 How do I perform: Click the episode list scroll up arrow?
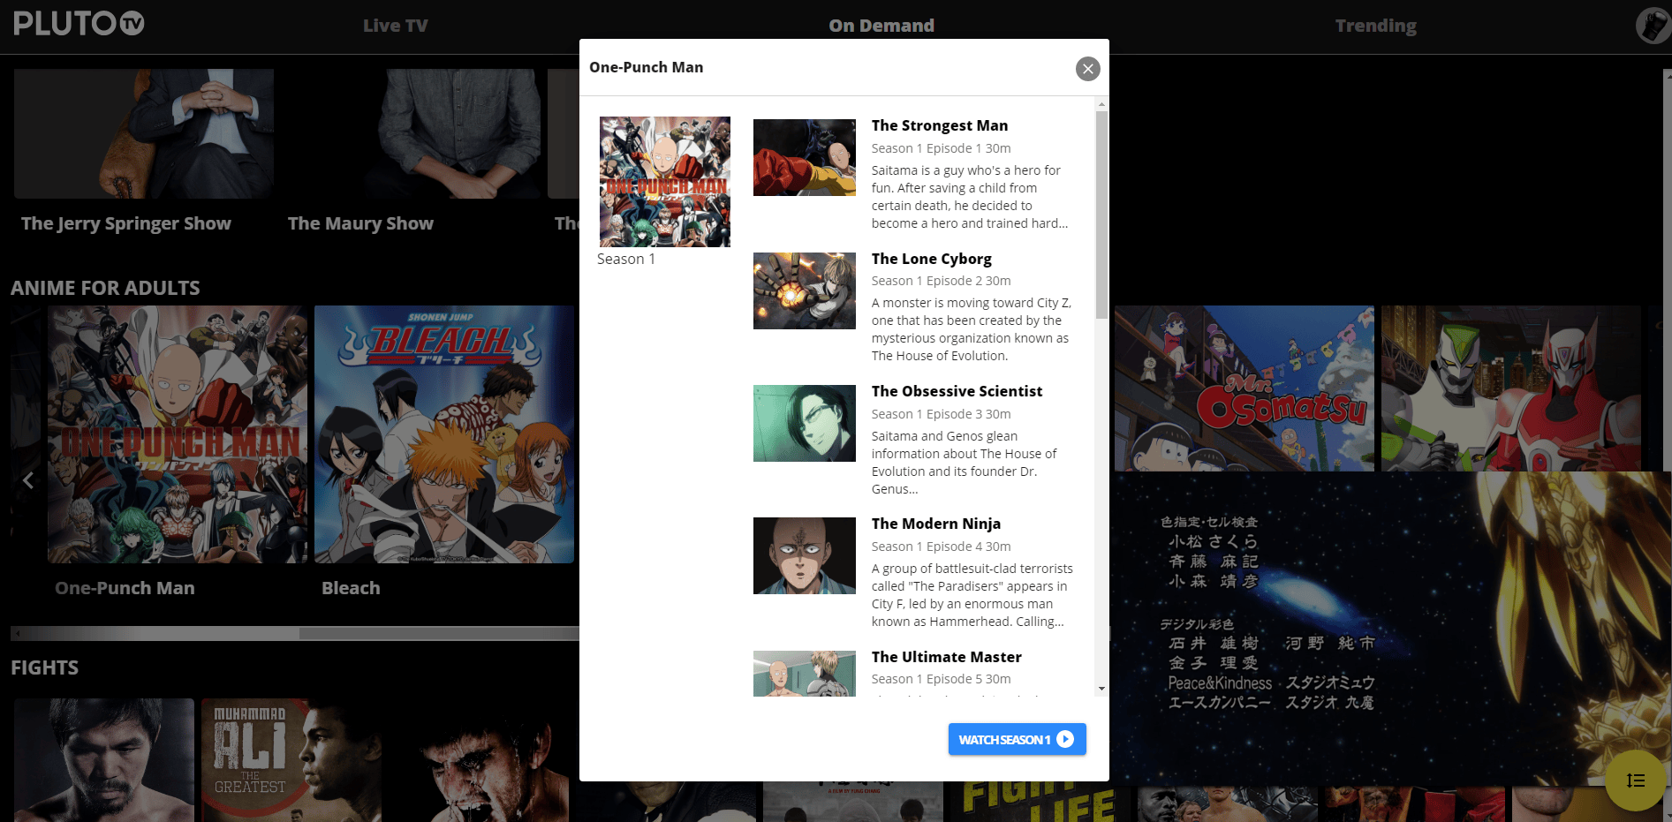point(1101,104)
